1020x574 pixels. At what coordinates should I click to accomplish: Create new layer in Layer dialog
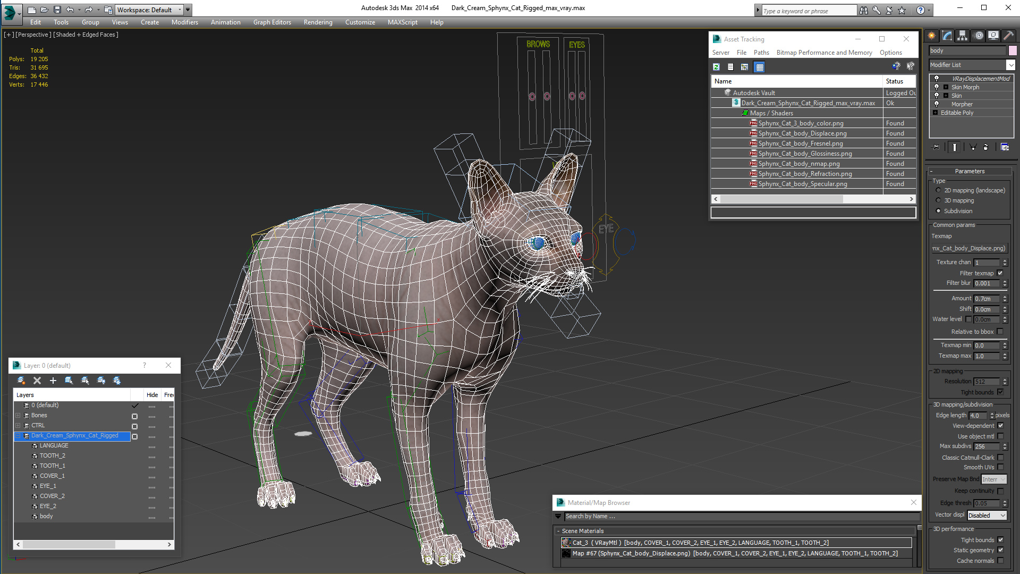(21, 381)
